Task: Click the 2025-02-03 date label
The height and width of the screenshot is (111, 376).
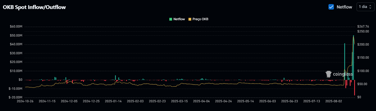Action: pos(135,101)
